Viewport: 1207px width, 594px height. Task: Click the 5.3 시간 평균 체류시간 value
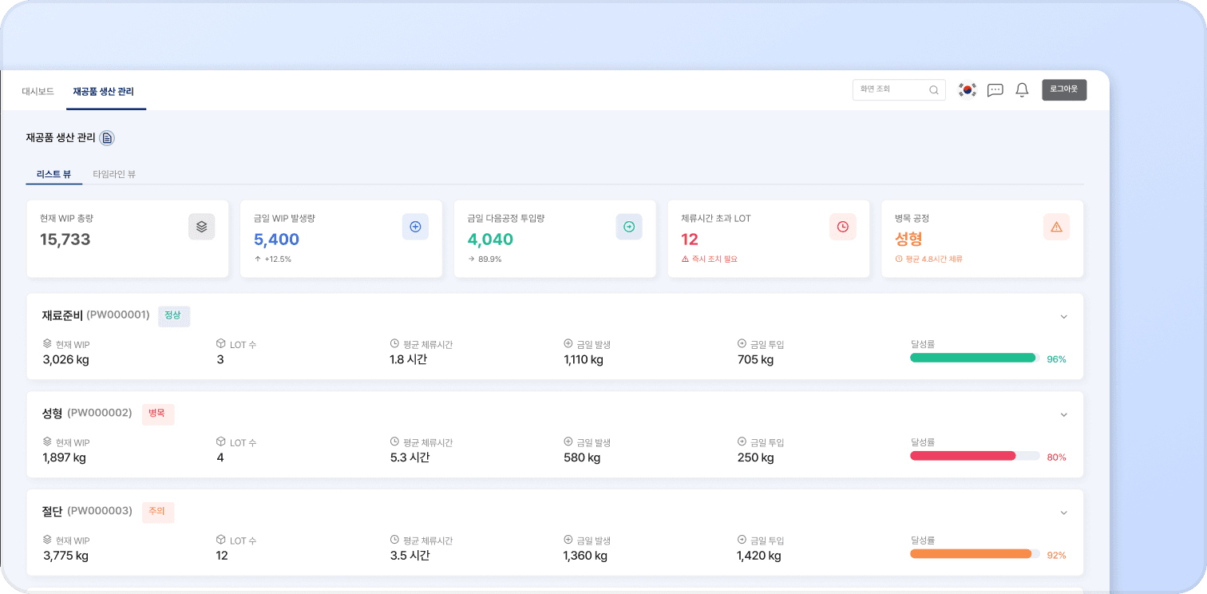coord(410,458)
